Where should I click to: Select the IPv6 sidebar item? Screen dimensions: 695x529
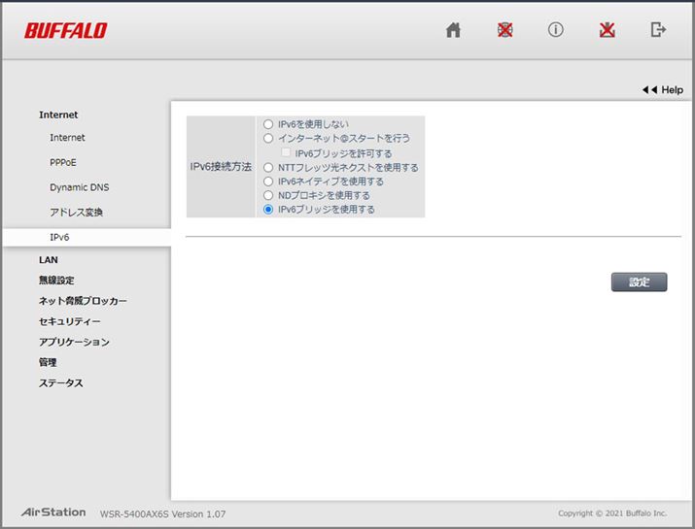(87, 237)
